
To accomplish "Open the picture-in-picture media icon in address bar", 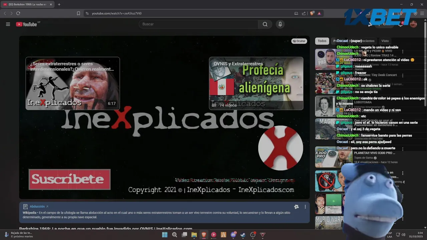I will (x=296, y=13).
